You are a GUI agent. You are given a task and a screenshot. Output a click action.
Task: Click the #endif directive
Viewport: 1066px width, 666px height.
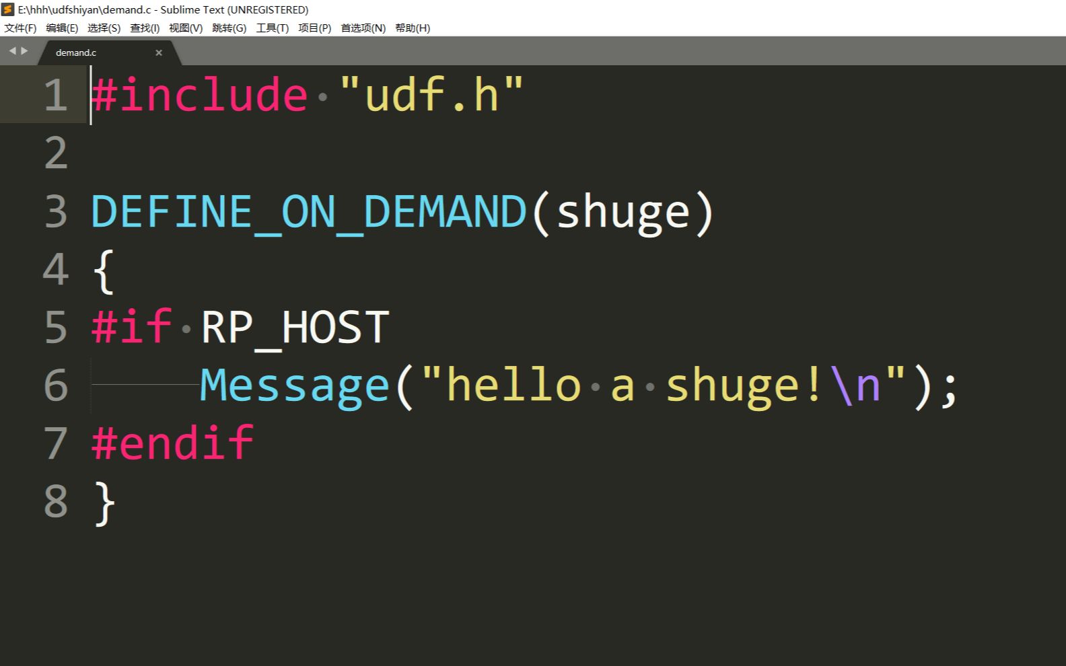pyautogui.click(x=172, y=443)
